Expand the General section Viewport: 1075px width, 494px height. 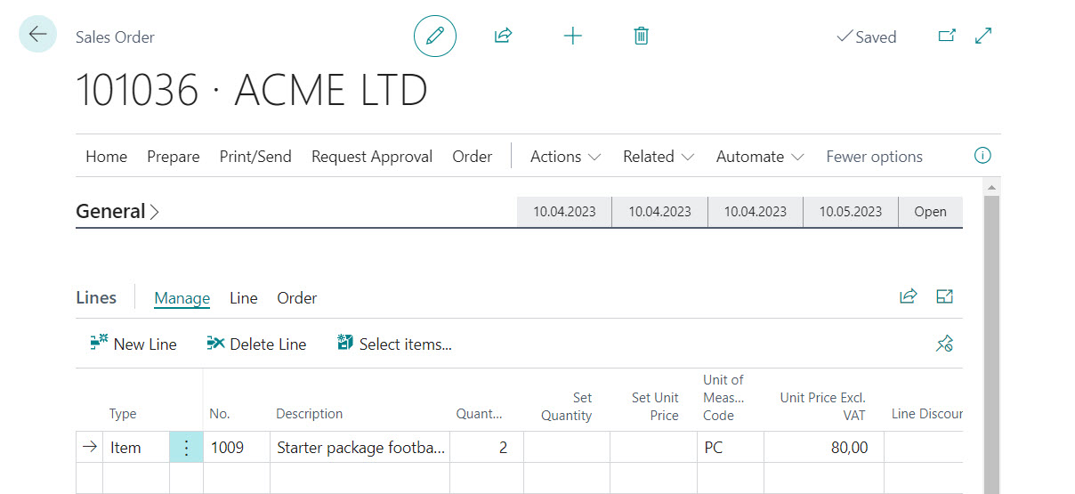pyautogui.click(x=117, y=212)
